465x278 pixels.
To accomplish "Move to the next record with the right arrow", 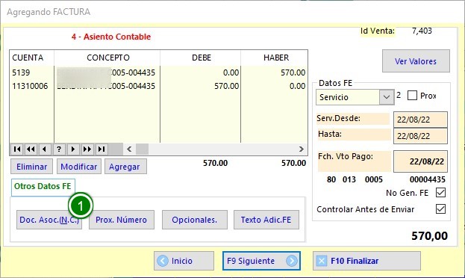I will pos(73,149).
